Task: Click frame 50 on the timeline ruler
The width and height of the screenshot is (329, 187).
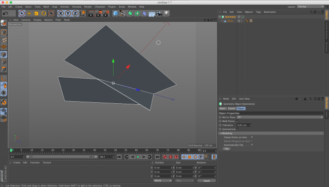Action: point(115,151)
